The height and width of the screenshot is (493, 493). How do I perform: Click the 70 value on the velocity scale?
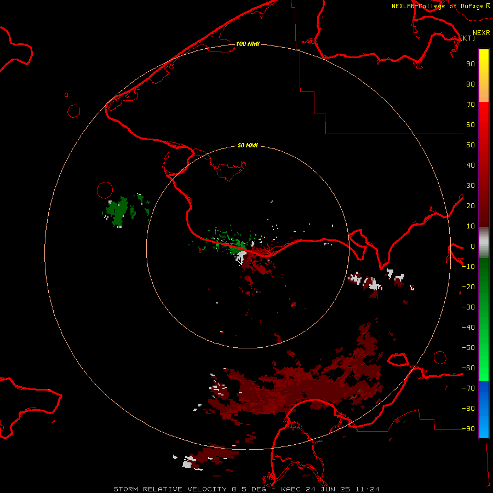pyautogui.click(x=471, y=105)
